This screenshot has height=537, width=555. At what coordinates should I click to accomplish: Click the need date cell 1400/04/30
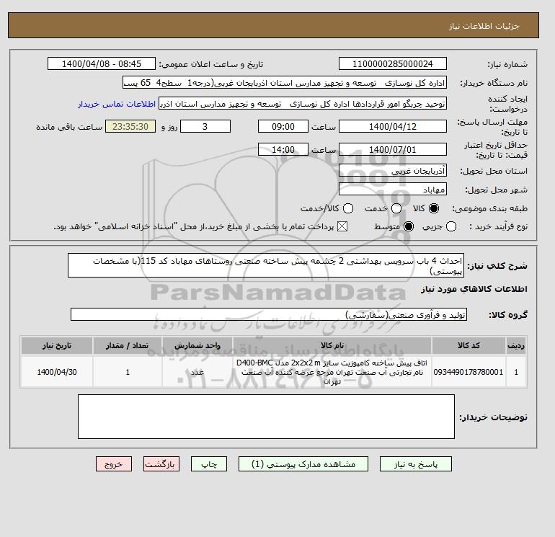click(57, 372)
